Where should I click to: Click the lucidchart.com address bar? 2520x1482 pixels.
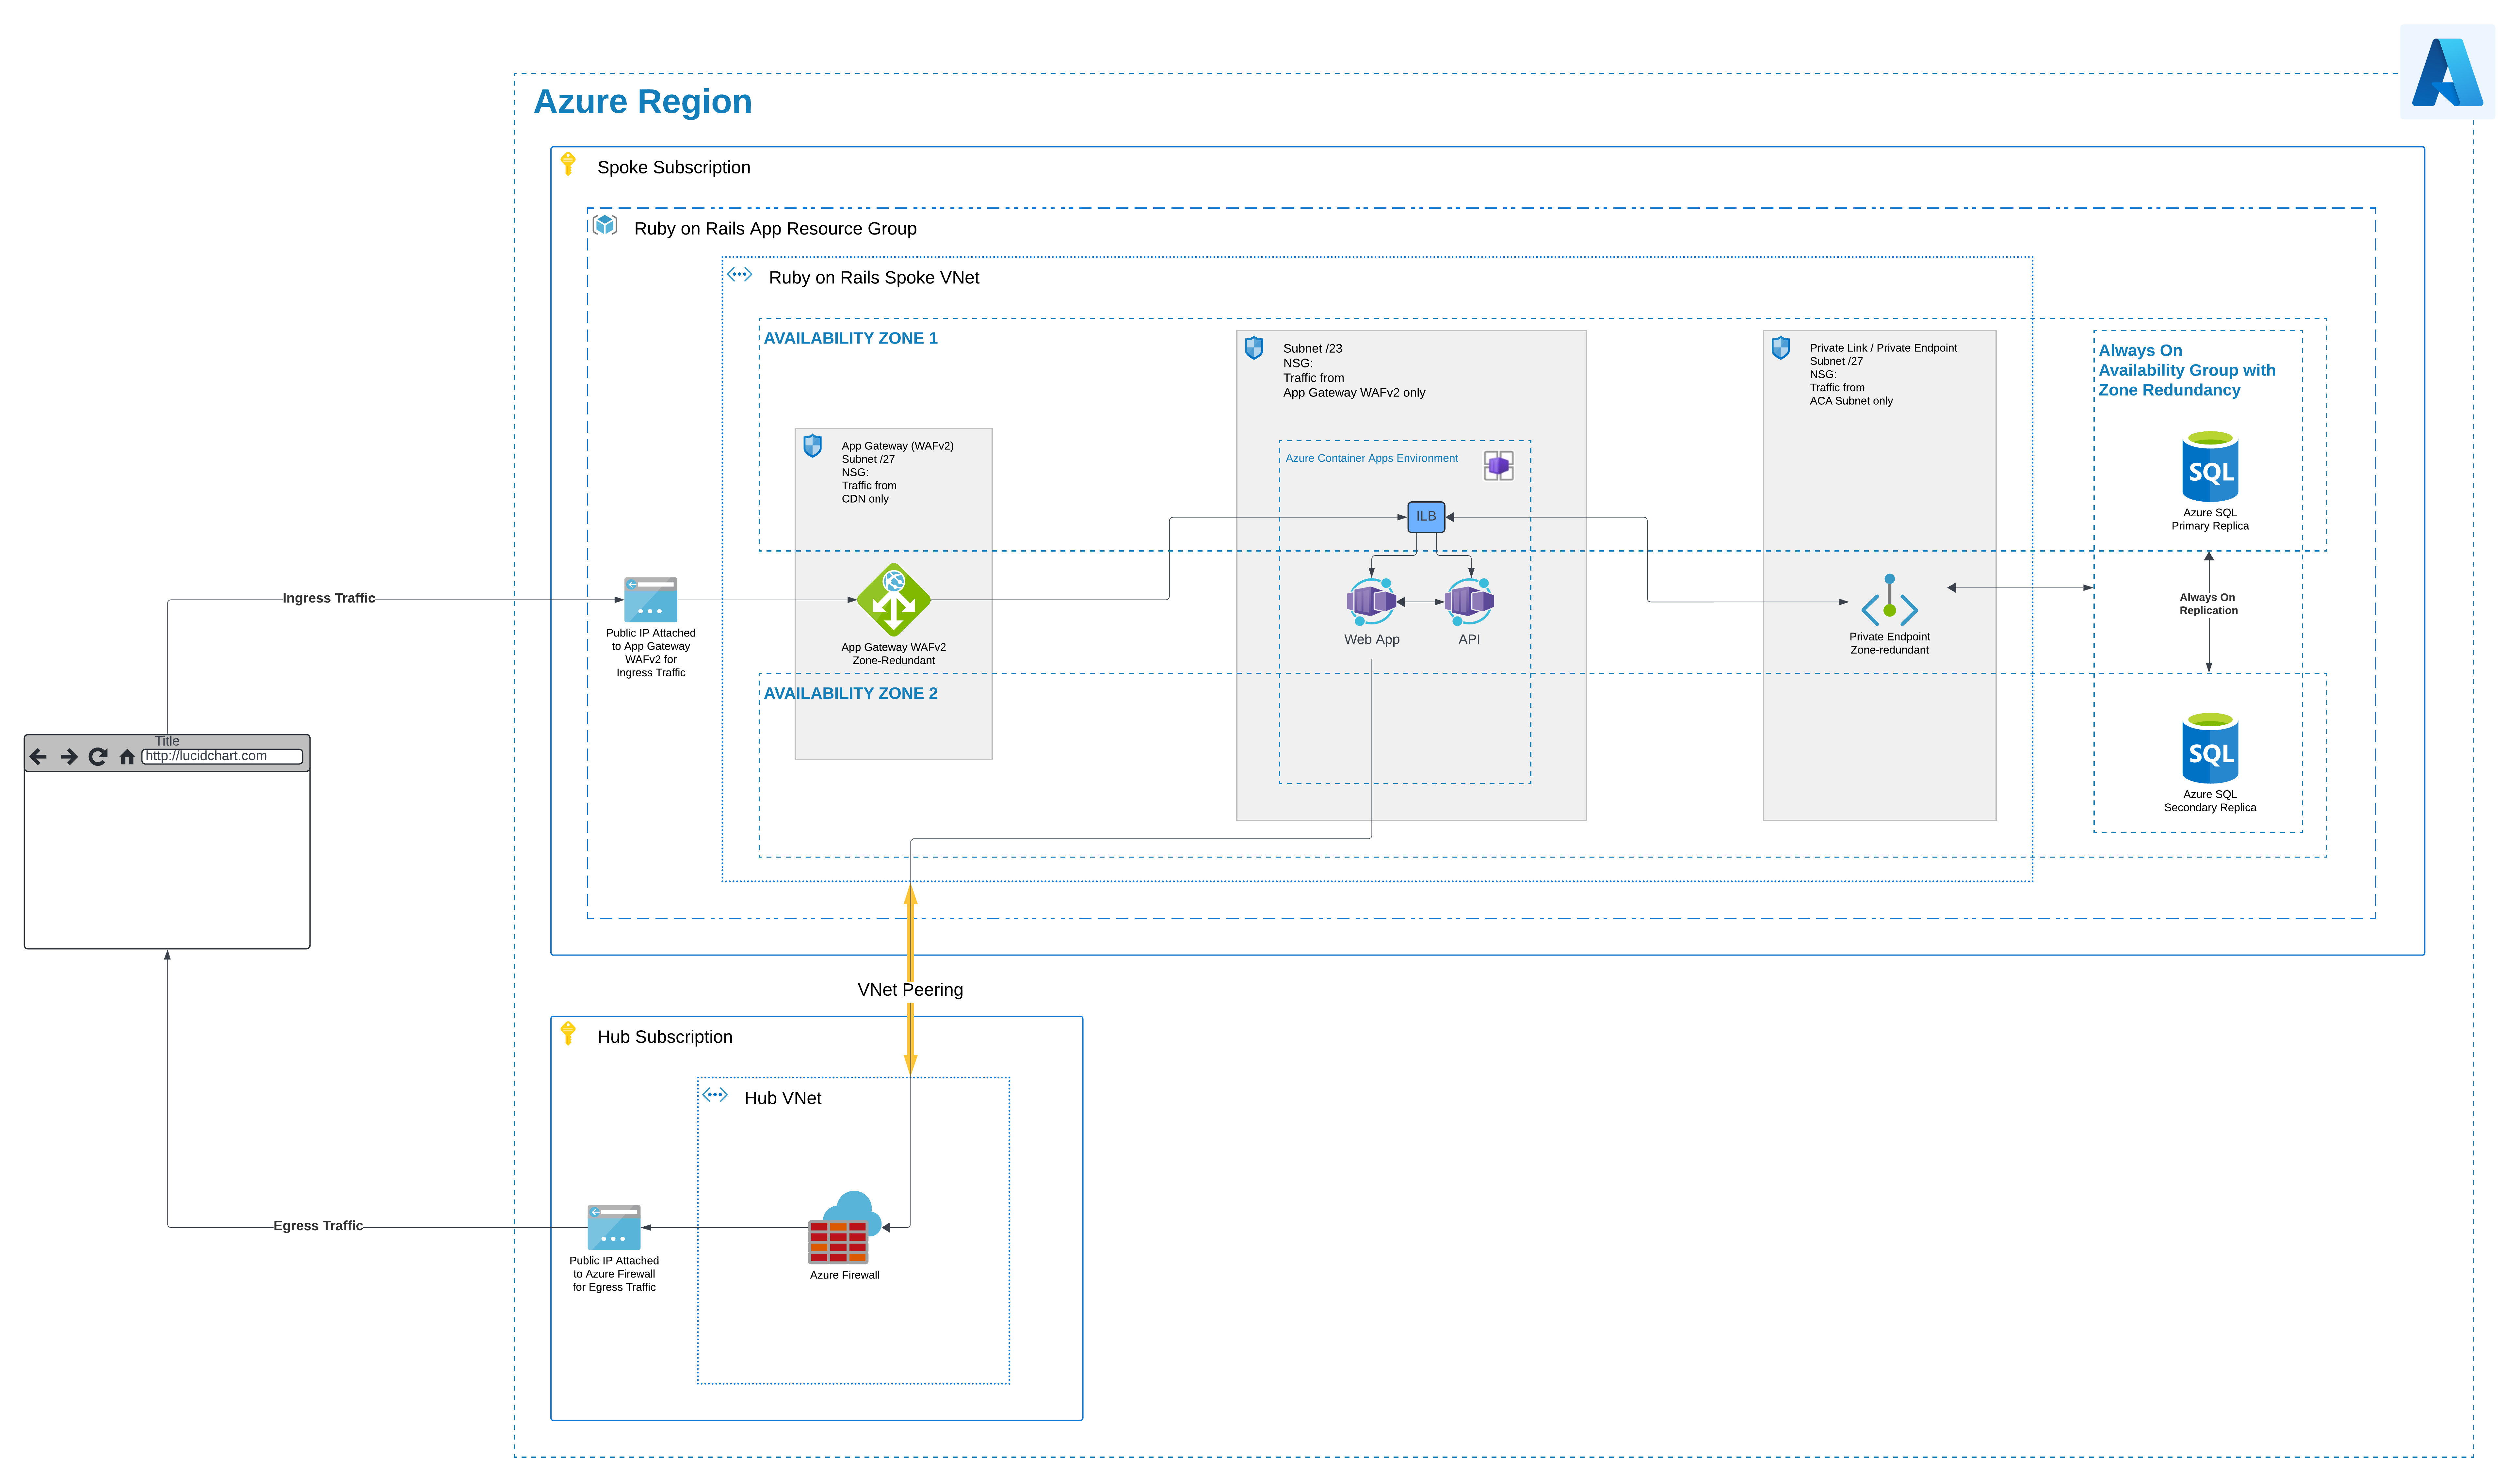(x=222, y=757)
